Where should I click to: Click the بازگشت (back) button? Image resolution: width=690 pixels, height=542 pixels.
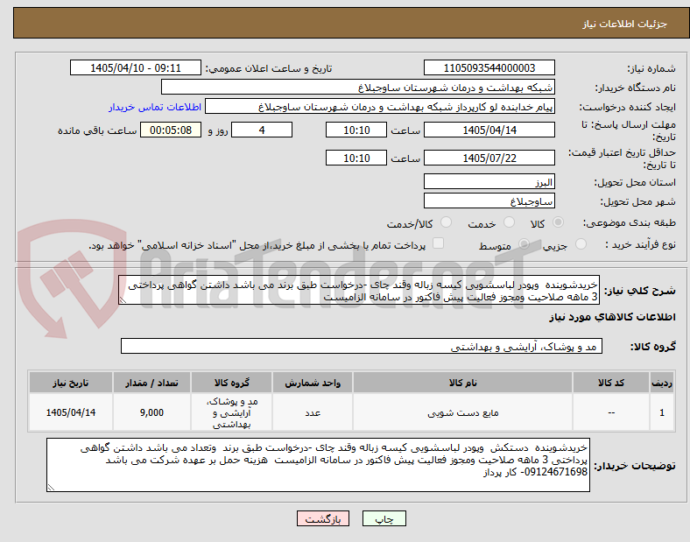323,518
